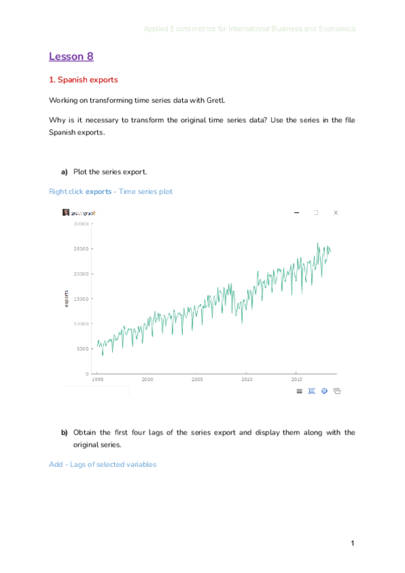Click 'Add - Lags of selected variables' text
The image size is (405, 573).
103,464
